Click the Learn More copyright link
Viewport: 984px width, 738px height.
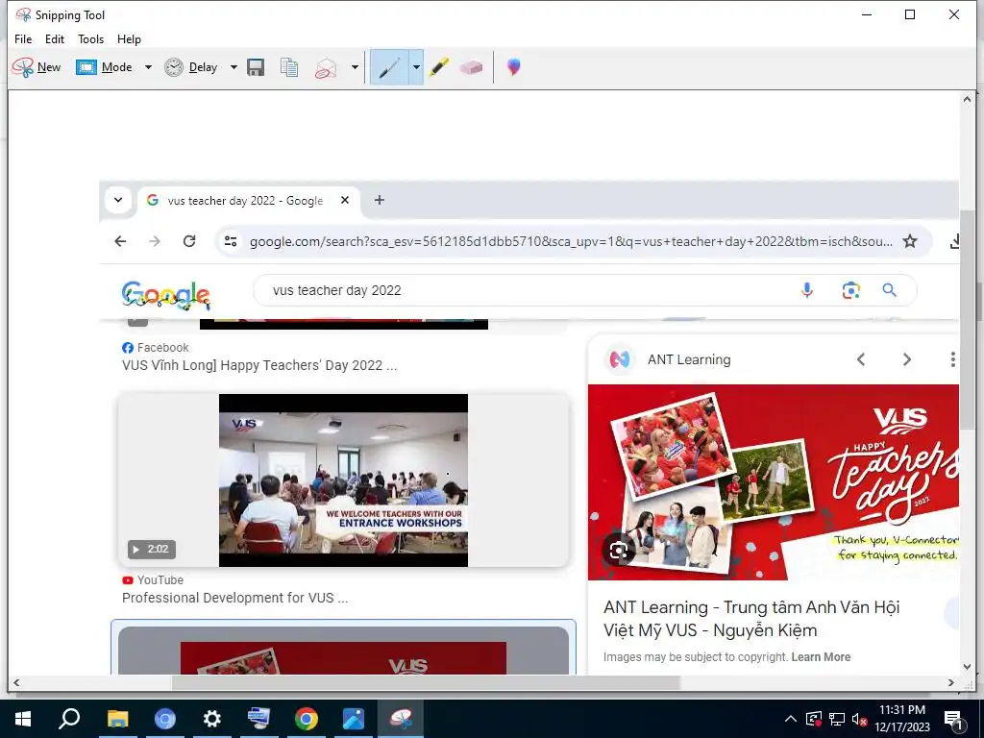[821, 657]
